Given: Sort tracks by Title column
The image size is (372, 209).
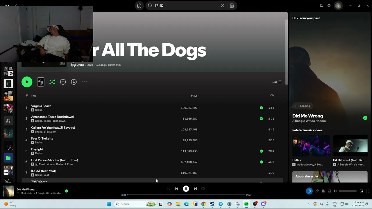Looking at the screenshot, I should pos(34,96).
